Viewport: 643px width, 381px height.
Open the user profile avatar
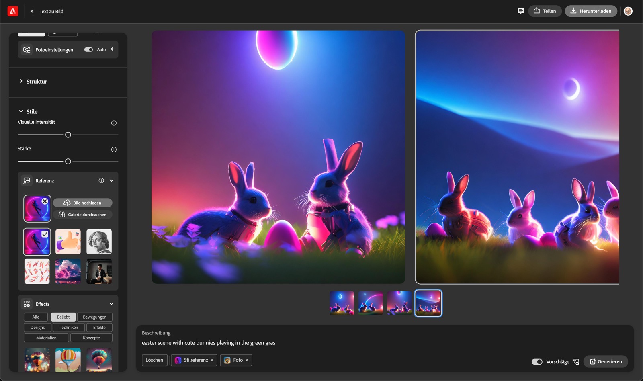point(628,11)
